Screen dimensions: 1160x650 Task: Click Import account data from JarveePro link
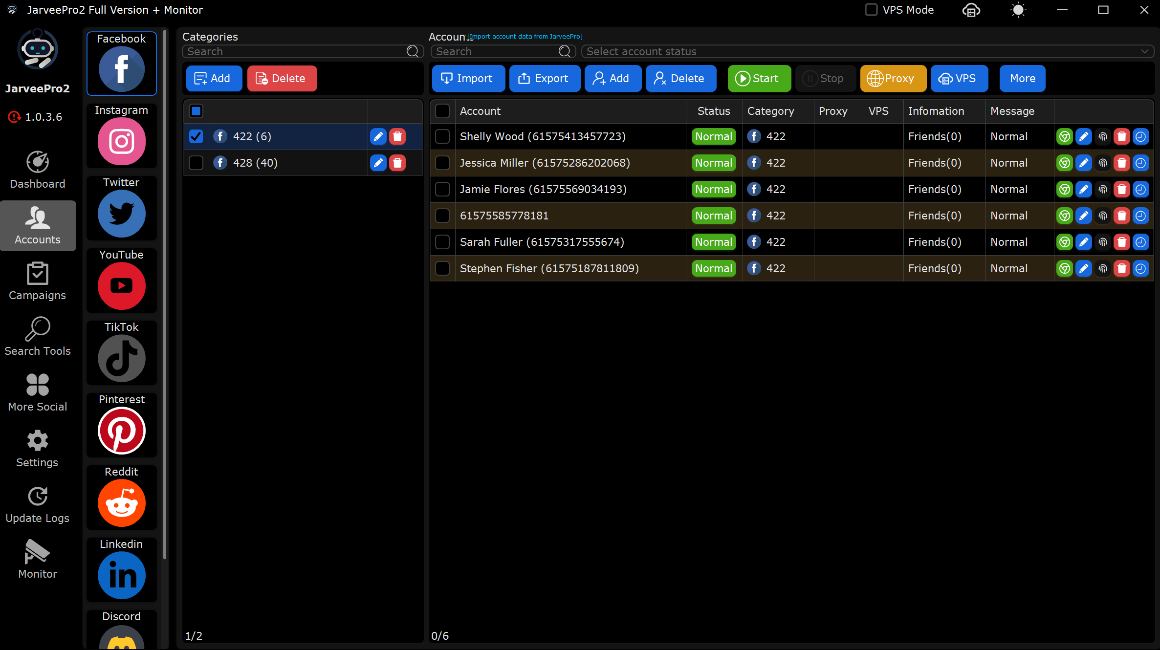coord(525,36)
